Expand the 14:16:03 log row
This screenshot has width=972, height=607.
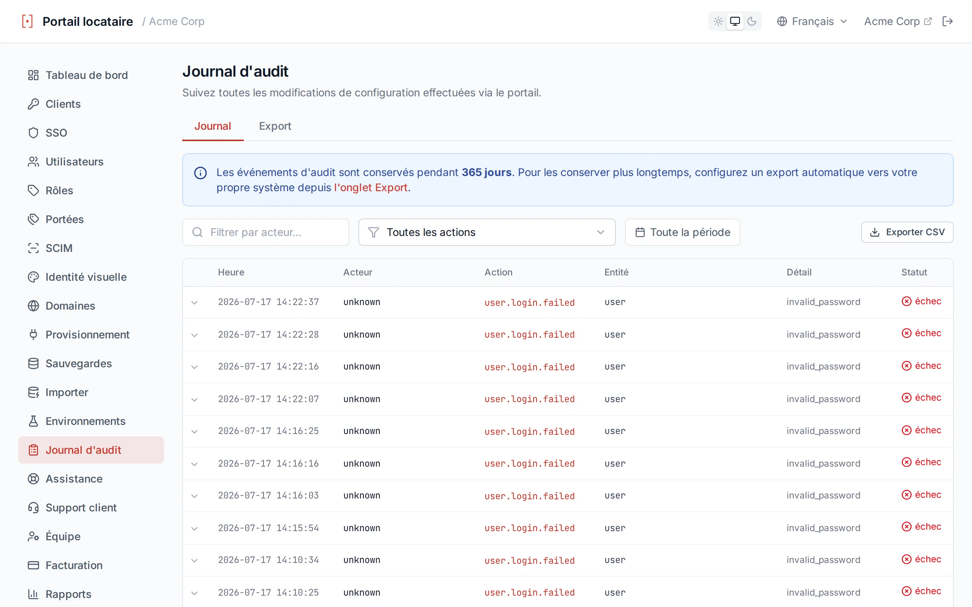pos(194,496)
